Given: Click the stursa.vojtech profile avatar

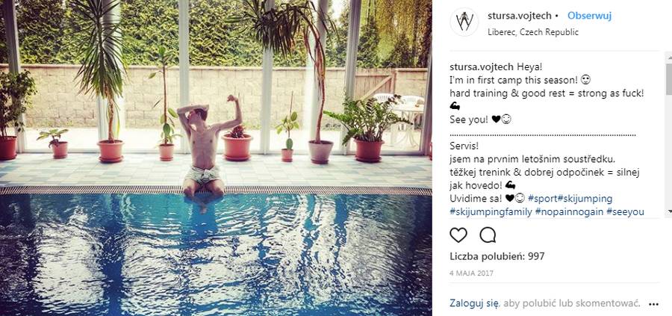Looking at the screenshot, I should 464,22.
